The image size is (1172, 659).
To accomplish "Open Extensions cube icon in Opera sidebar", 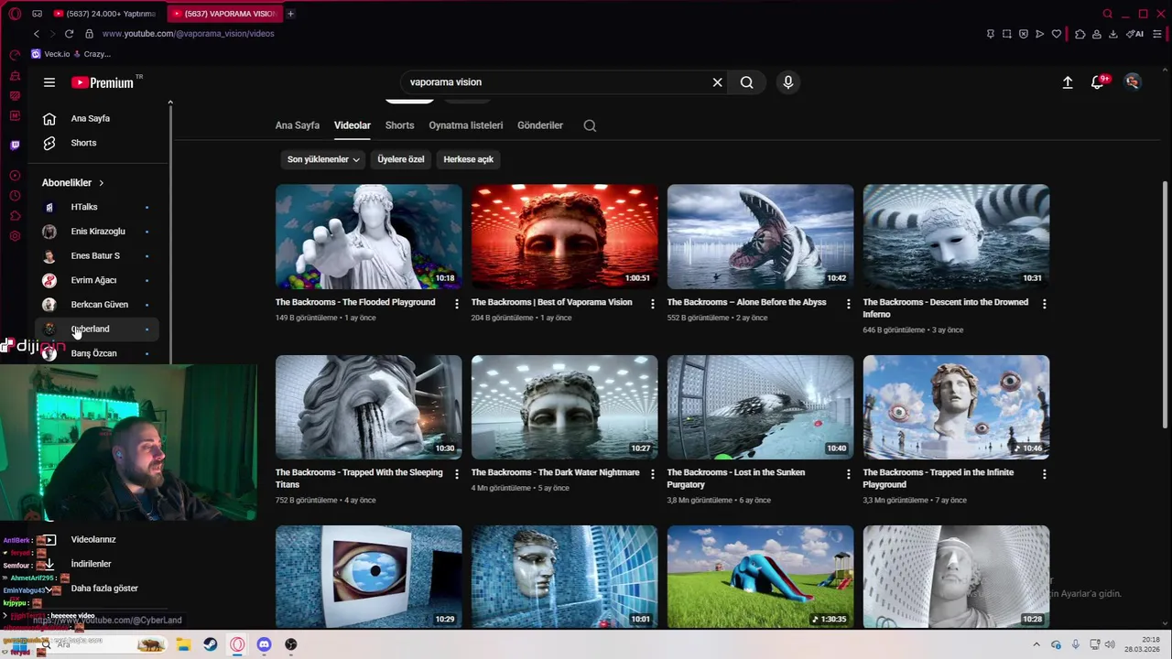I will pyautogui.click(x=15, y=216).
